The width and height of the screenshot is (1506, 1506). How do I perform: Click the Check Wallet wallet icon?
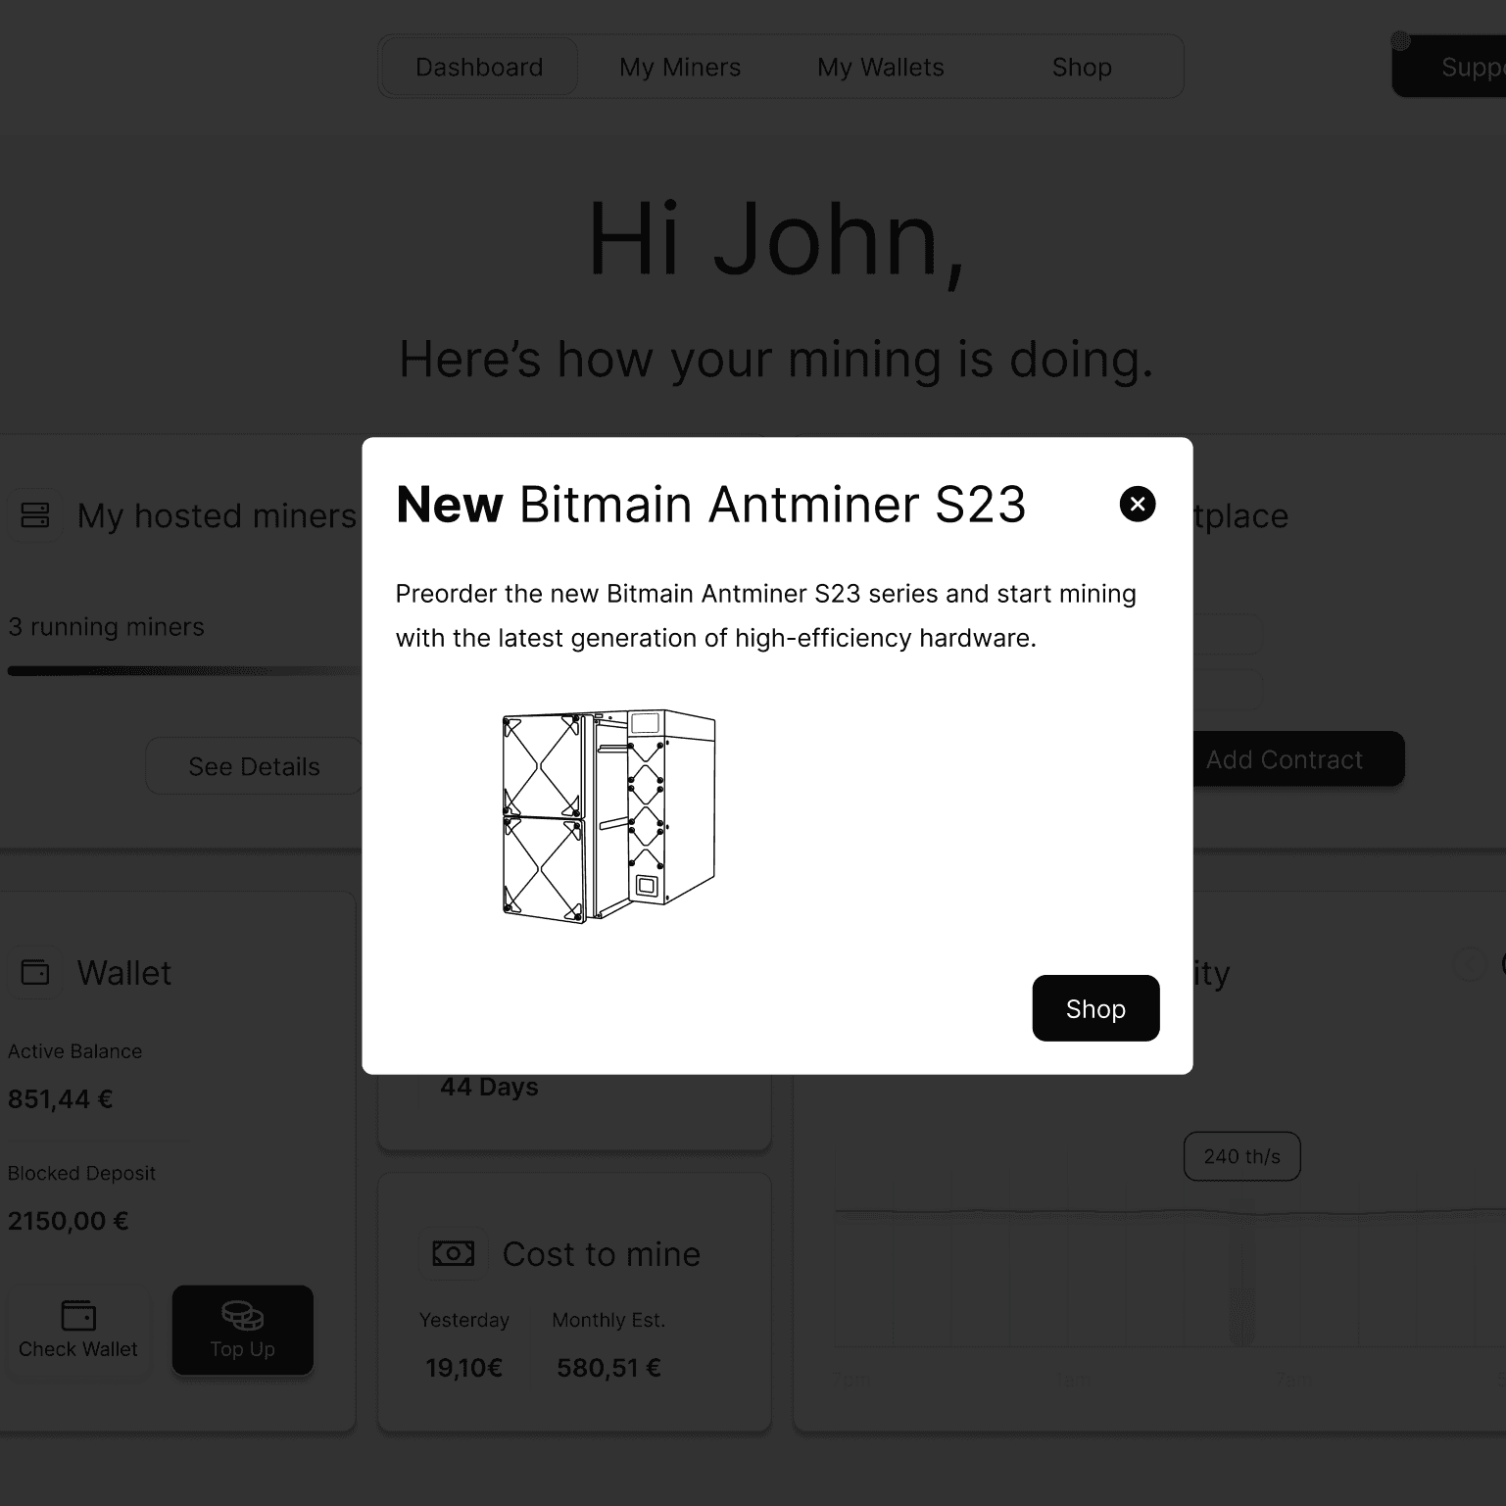[78, 1315]
